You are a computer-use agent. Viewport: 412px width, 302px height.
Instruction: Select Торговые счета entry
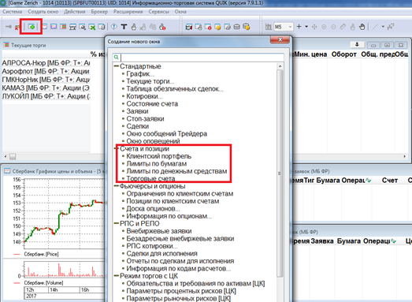(150, 179)
